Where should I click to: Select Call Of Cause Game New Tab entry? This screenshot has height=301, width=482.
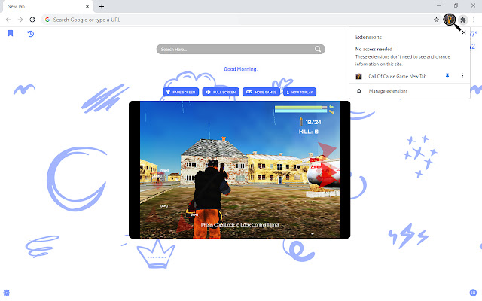[398, 76]
